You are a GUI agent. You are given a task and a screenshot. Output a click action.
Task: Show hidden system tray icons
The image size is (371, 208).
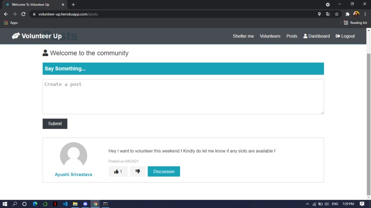307,204
